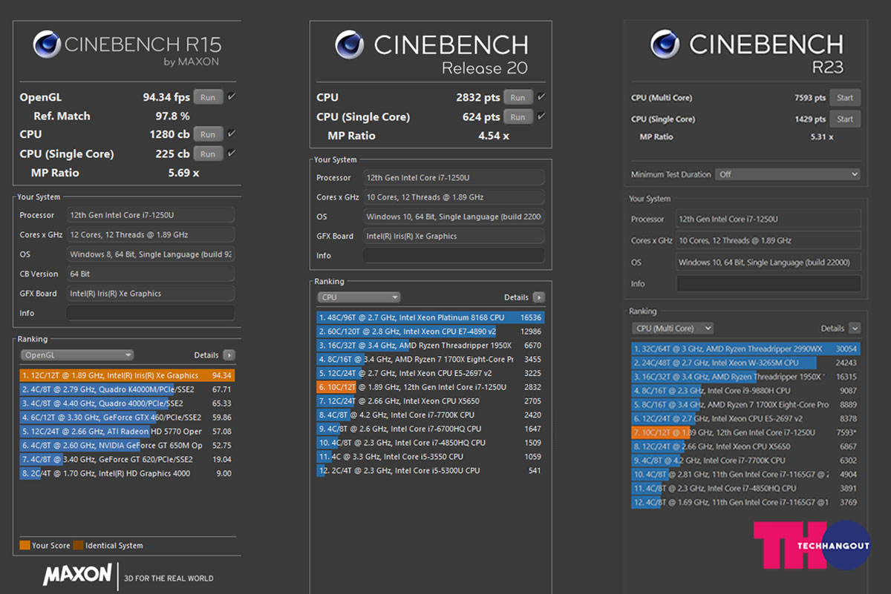Run CPU (Single Core) test in Cinebench R15
The image size is (891, 594).
pos(208,154)
